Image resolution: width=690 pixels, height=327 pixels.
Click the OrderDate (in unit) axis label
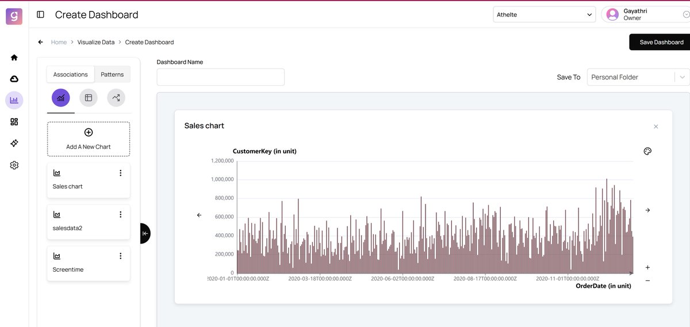[x=603, y=286]
